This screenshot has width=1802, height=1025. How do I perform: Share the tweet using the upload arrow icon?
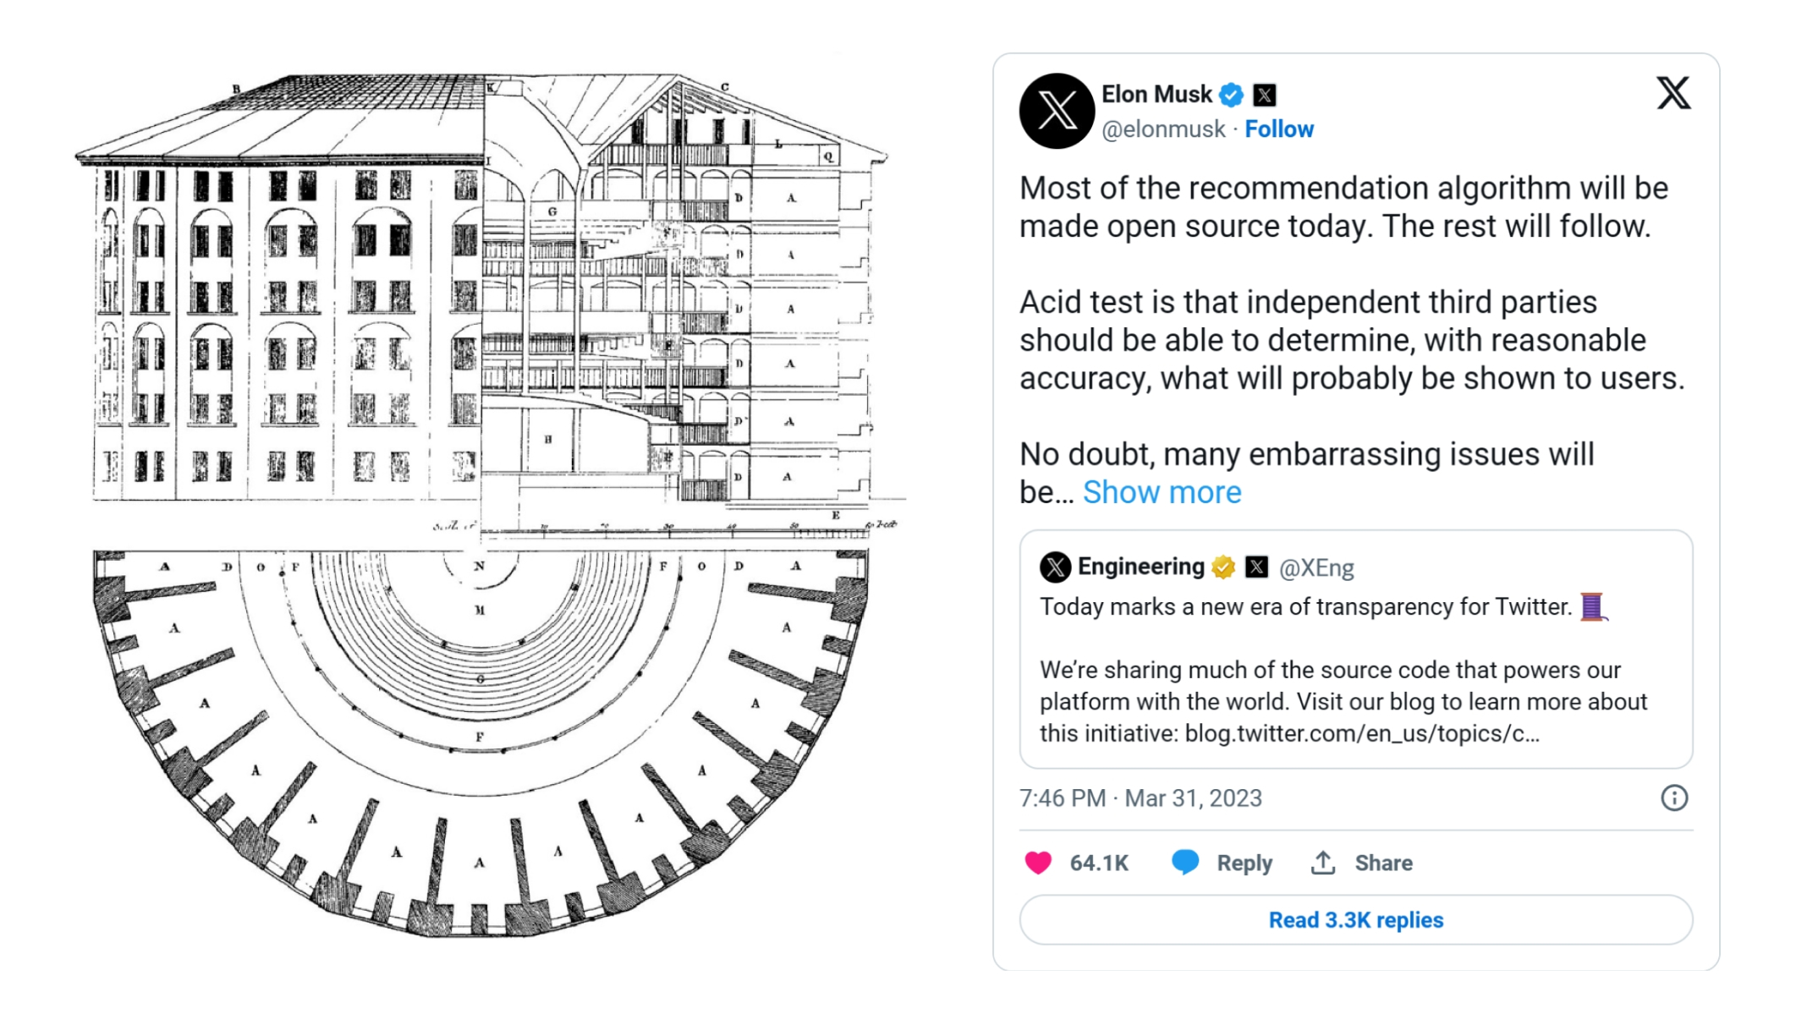point(1323,863)
